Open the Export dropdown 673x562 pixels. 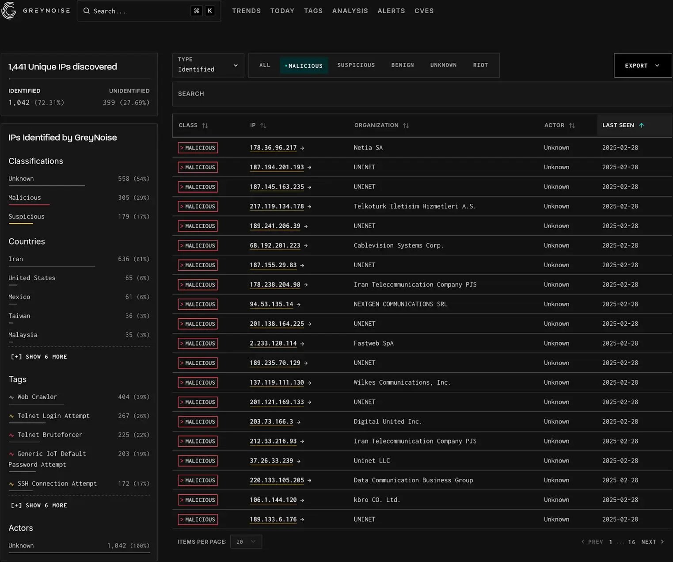643,65
